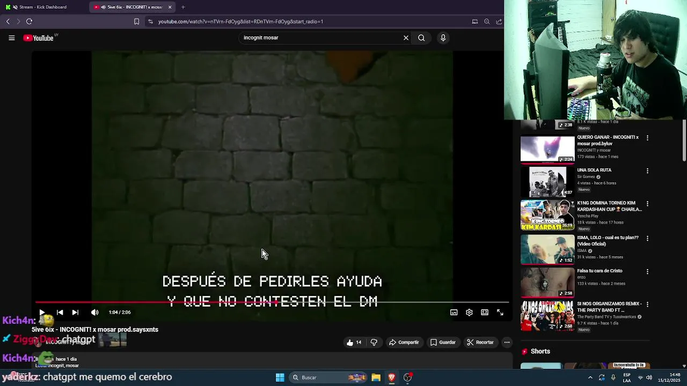The height and width of the screenshot is (386, 687).
Task: Click channel name Vencha Play
Action: [588, 216]
